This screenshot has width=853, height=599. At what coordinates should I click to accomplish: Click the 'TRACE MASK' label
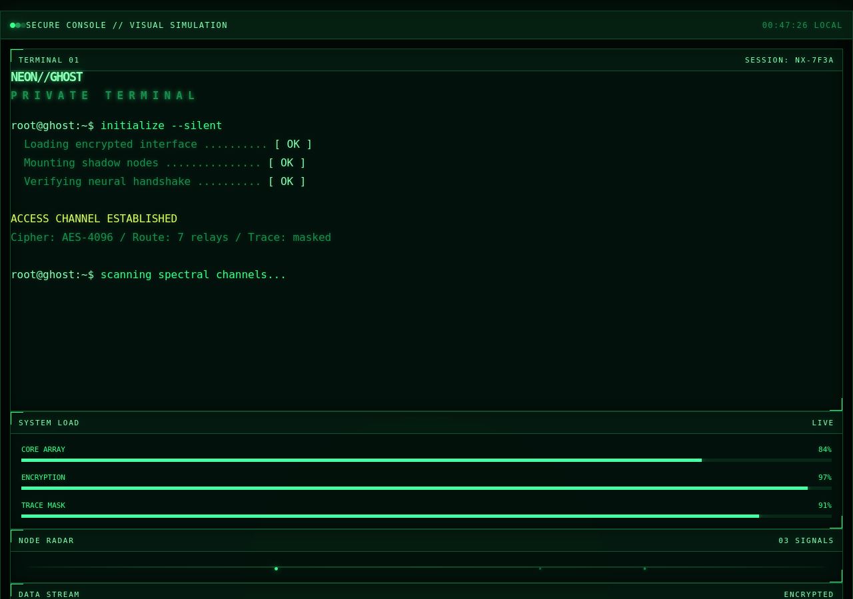click(43, 506)
